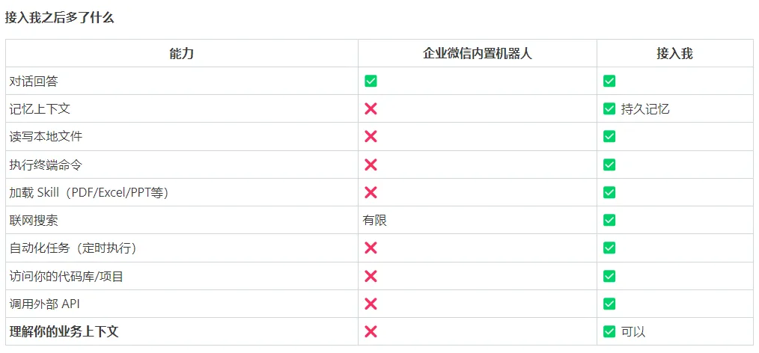Image resolution: width=759 pixels, height=353 pixels.
Task: Click the 理解你的业务上下文 bold row label
Action: [64, 331]
